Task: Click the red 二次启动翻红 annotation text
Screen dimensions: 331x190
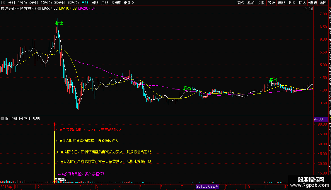Action: coord(89,129)
